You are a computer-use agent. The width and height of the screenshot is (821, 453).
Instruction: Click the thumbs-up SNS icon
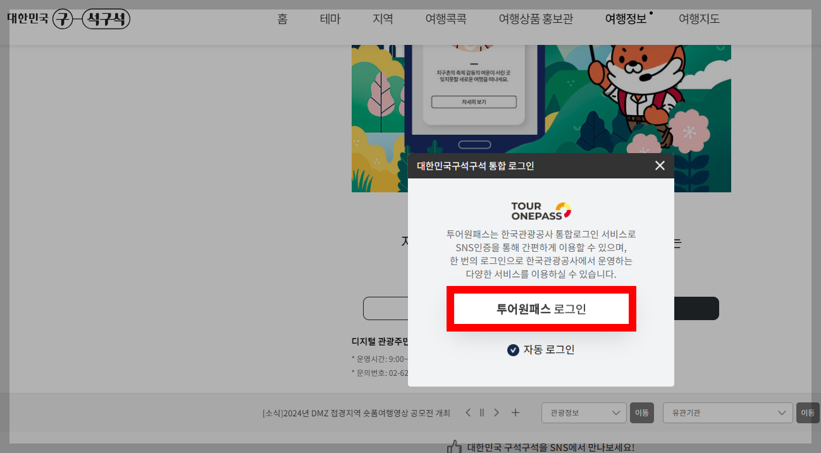[x=454, y=447]
